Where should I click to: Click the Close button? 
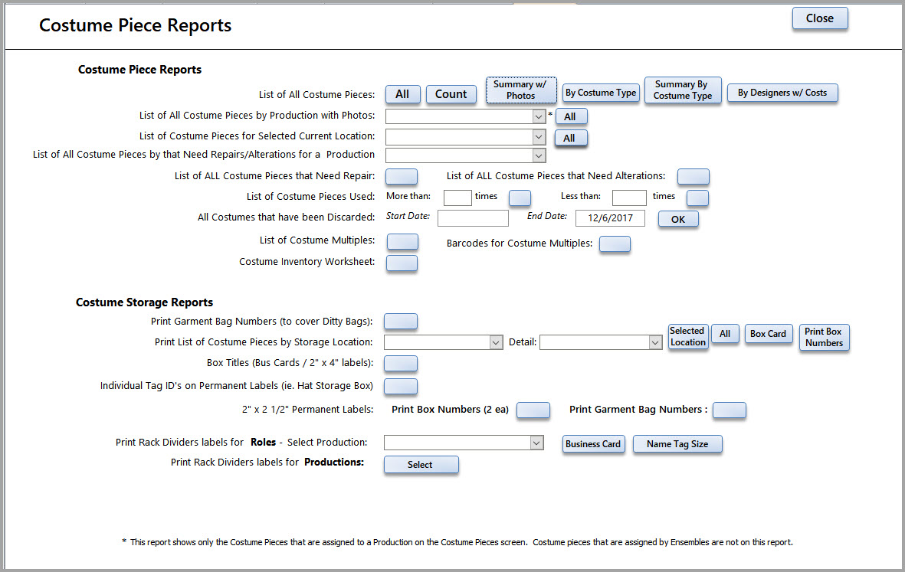tap(820, 18)
